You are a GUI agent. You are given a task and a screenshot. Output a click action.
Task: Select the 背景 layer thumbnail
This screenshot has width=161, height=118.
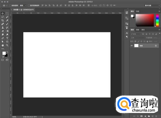tap(136, 46)
